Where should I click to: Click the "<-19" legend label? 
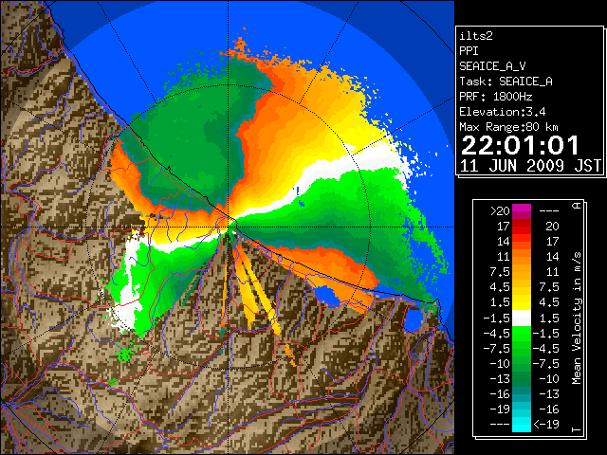tap(546, 424)
